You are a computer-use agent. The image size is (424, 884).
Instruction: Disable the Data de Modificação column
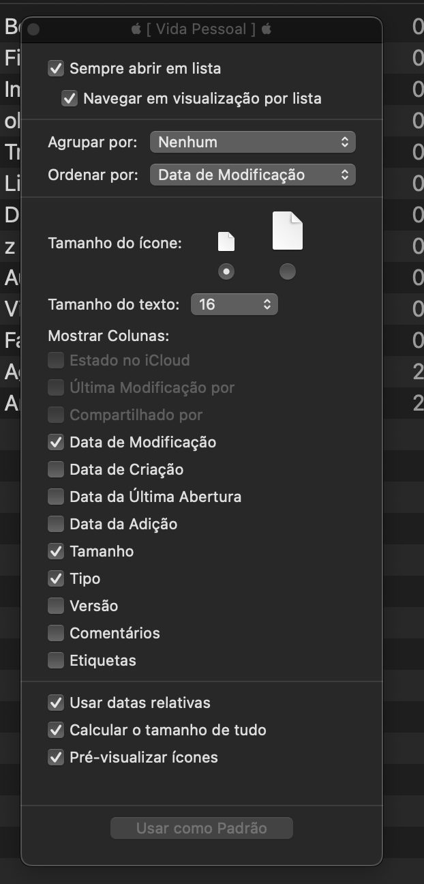(56, 442)
